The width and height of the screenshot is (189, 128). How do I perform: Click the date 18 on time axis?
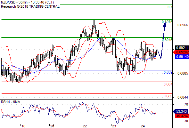[x=23, y=126]
